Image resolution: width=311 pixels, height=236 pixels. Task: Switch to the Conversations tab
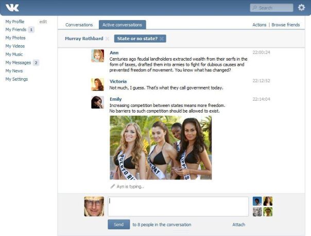[x=79, y=25]
